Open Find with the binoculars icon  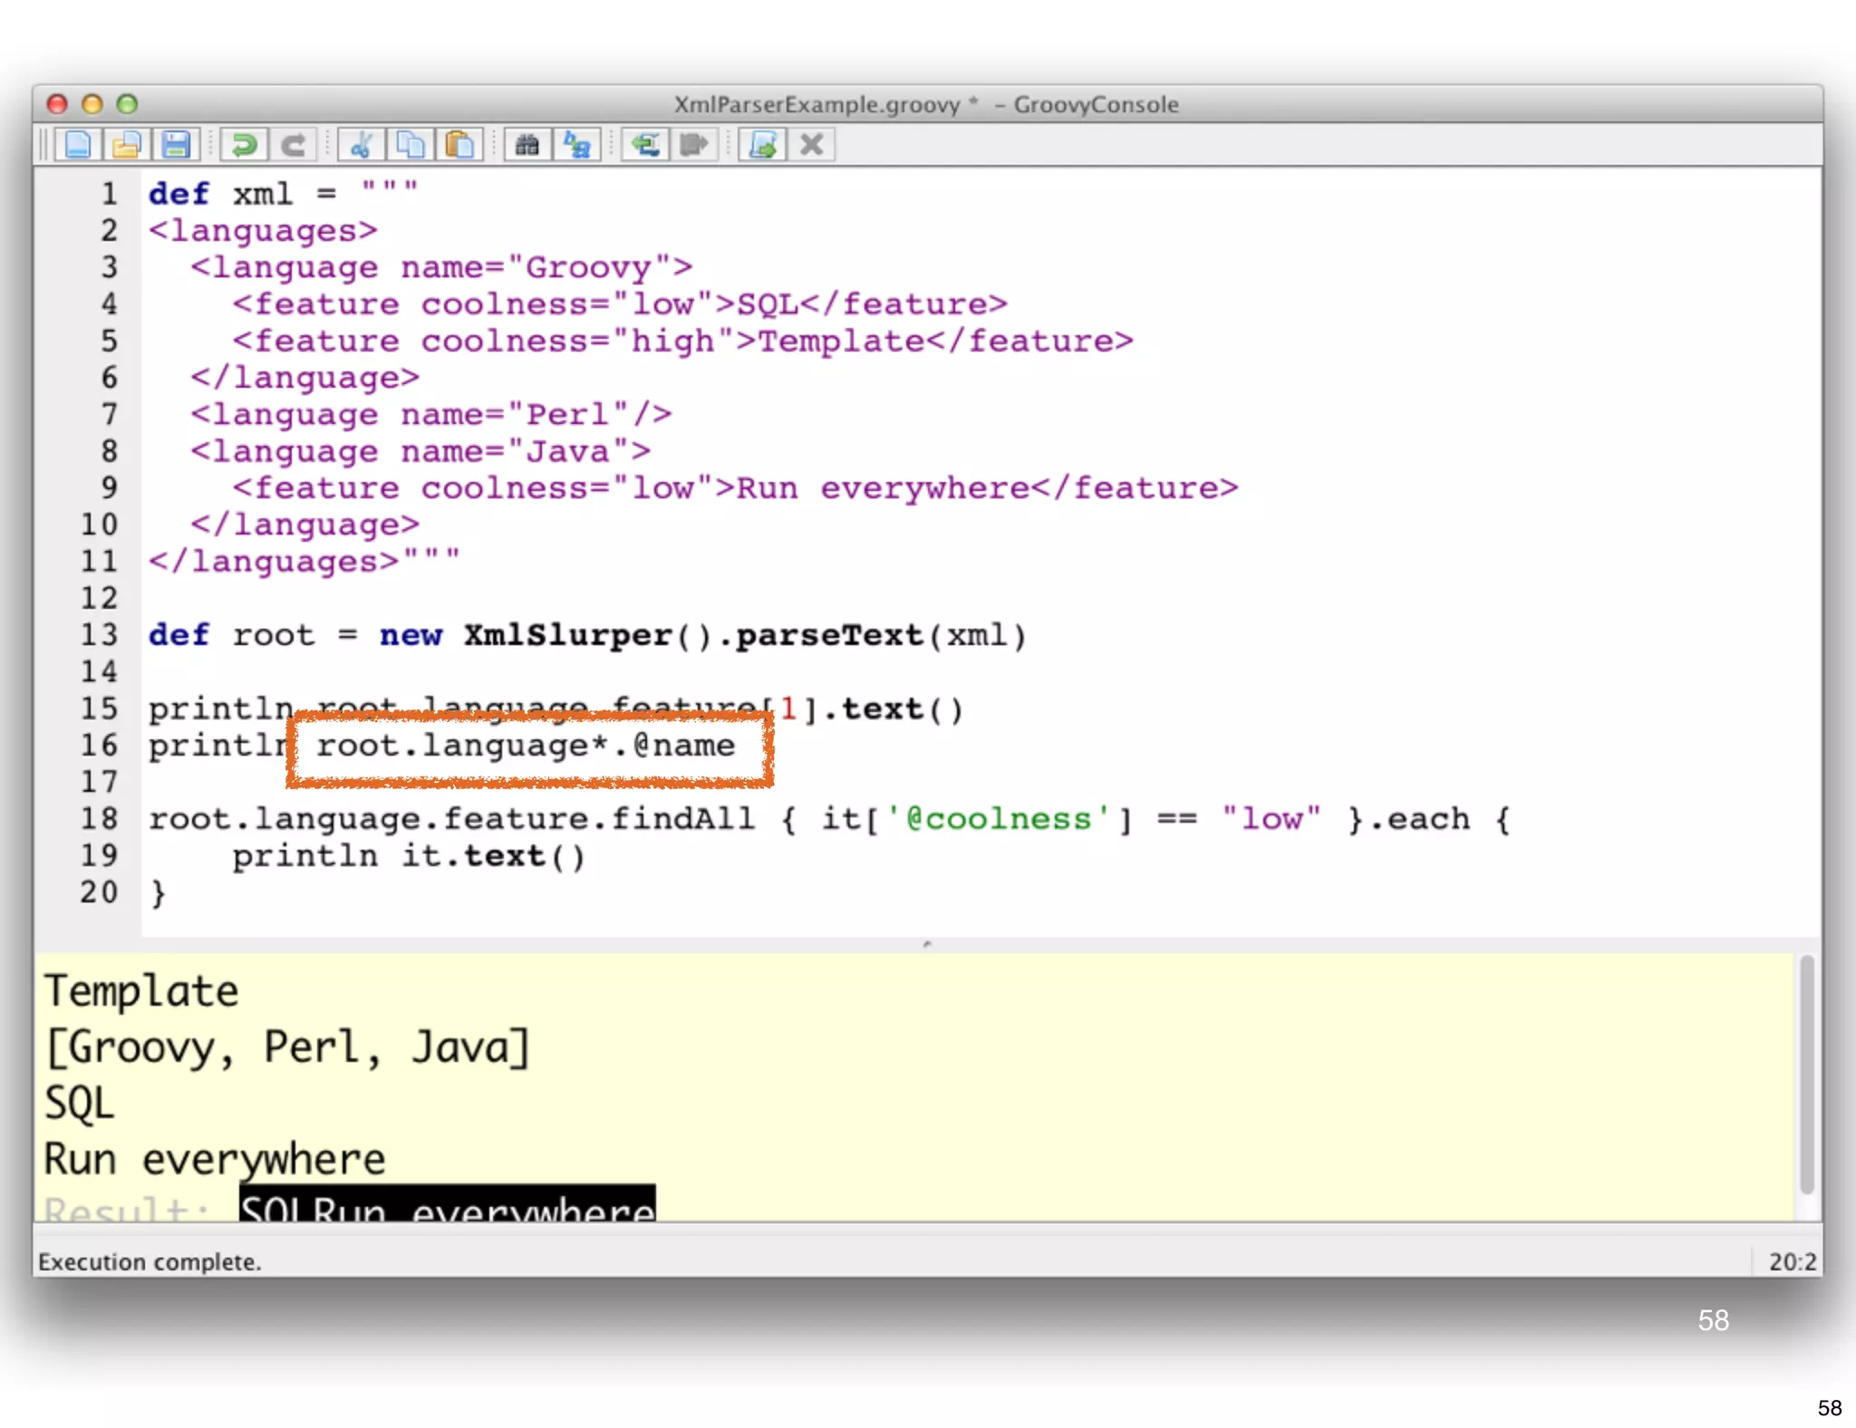(x=527, y=145)
